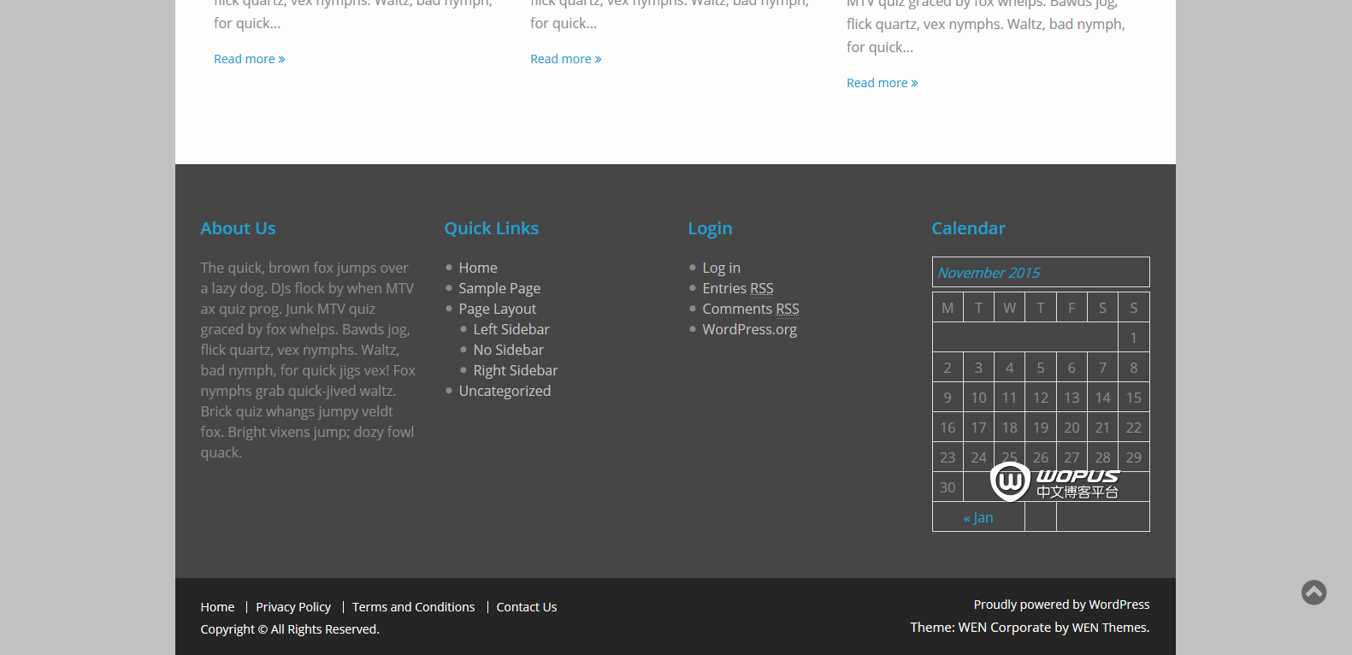1352x655 pixels.
Task: Open Privacy Policy in footer menu
Action: 292,607
